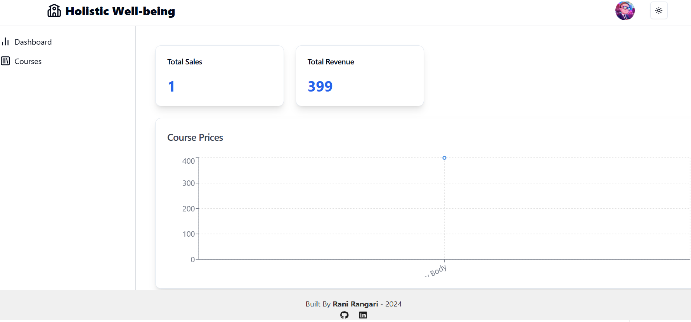691x322 pixels.
Task: Select the Total Revenue card title
Action: (x=331, y=62)
